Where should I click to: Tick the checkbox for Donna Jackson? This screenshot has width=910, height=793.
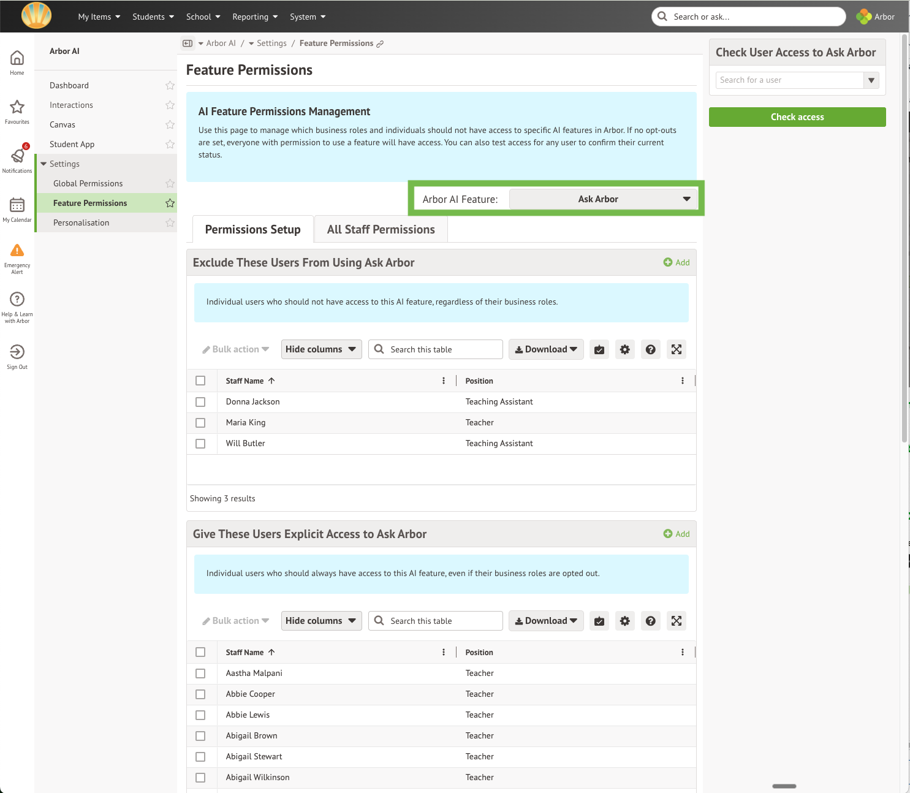200,402
